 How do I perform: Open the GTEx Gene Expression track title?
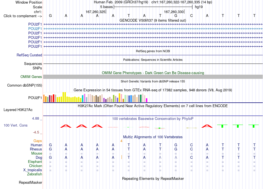pyautogui.click(x=153, y=90)
